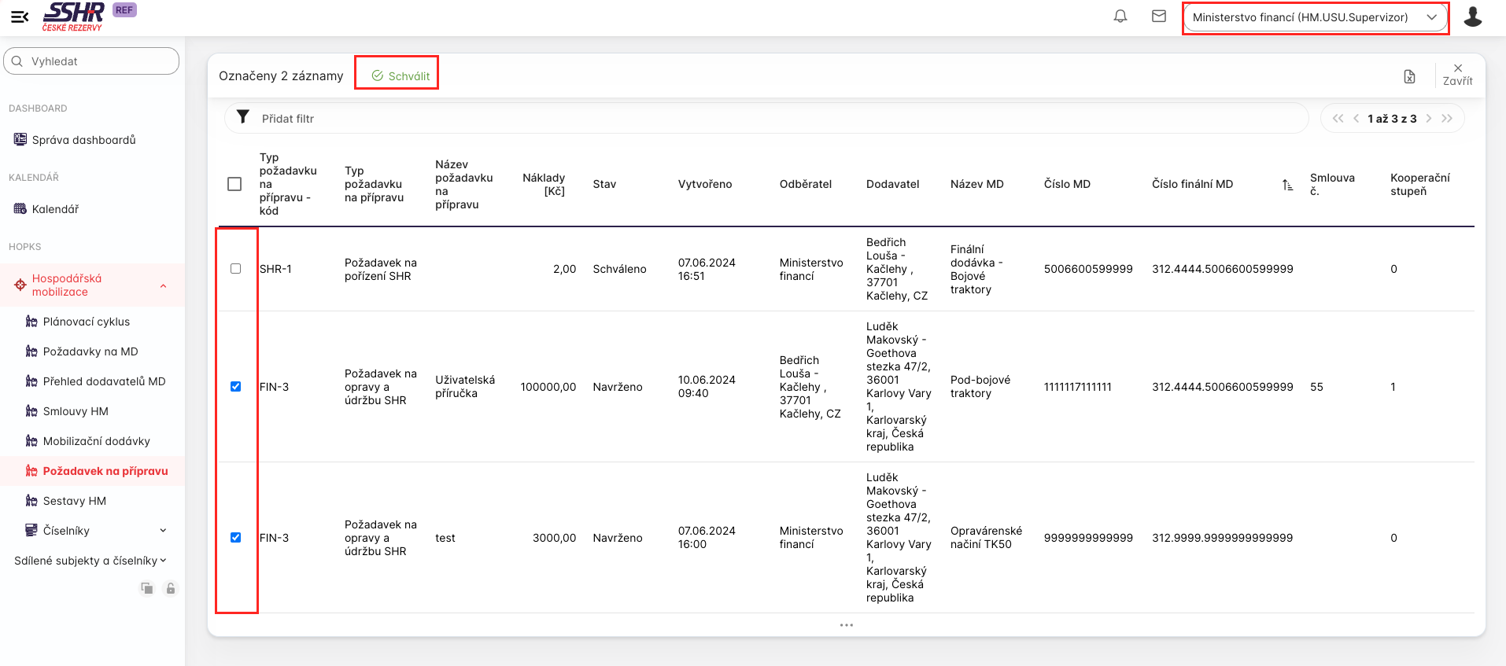The height and width of the screenshot is (666, 1506).
Task: Click the Schválit approve button
Action: [x=400, y=76]
